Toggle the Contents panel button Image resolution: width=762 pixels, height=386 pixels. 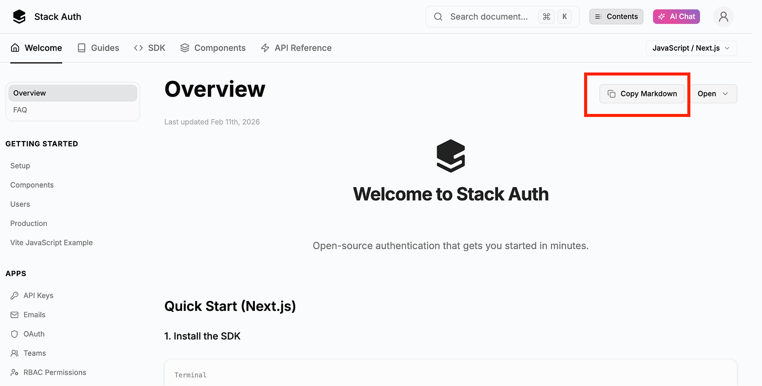(617, 17)
